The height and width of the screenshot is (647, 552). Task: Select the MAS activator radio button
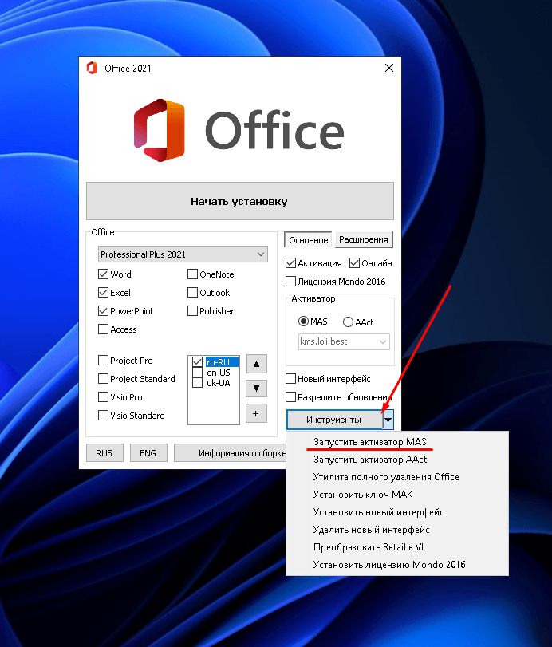[304, 321]
